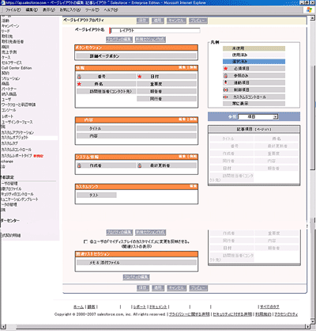Open the ツール menu
The width and height of the screenshot is (316, 331).
92,10
